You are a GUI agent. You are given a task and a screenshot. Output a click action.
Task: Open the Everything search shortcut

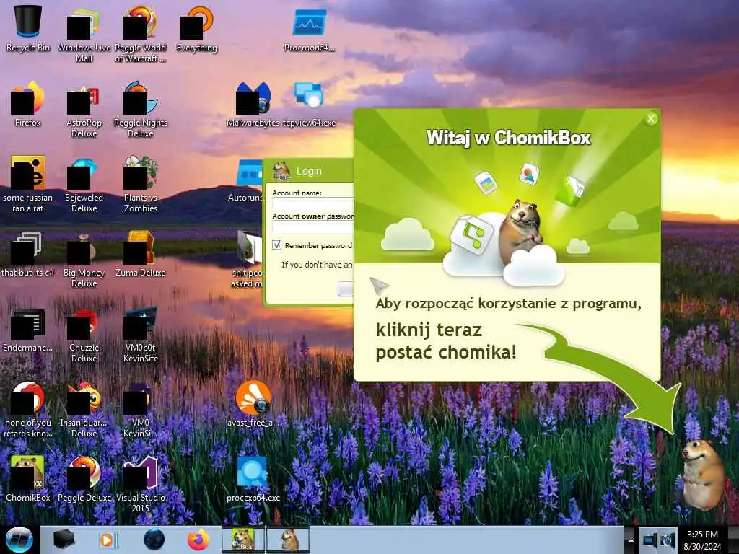coord(196,28)
